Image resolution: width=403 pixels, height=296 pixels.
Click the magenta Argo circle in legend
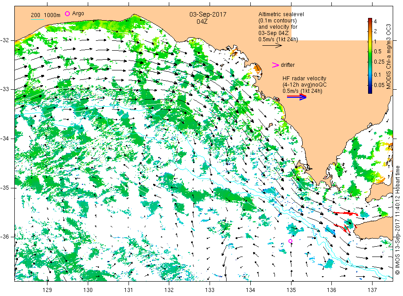67,13
